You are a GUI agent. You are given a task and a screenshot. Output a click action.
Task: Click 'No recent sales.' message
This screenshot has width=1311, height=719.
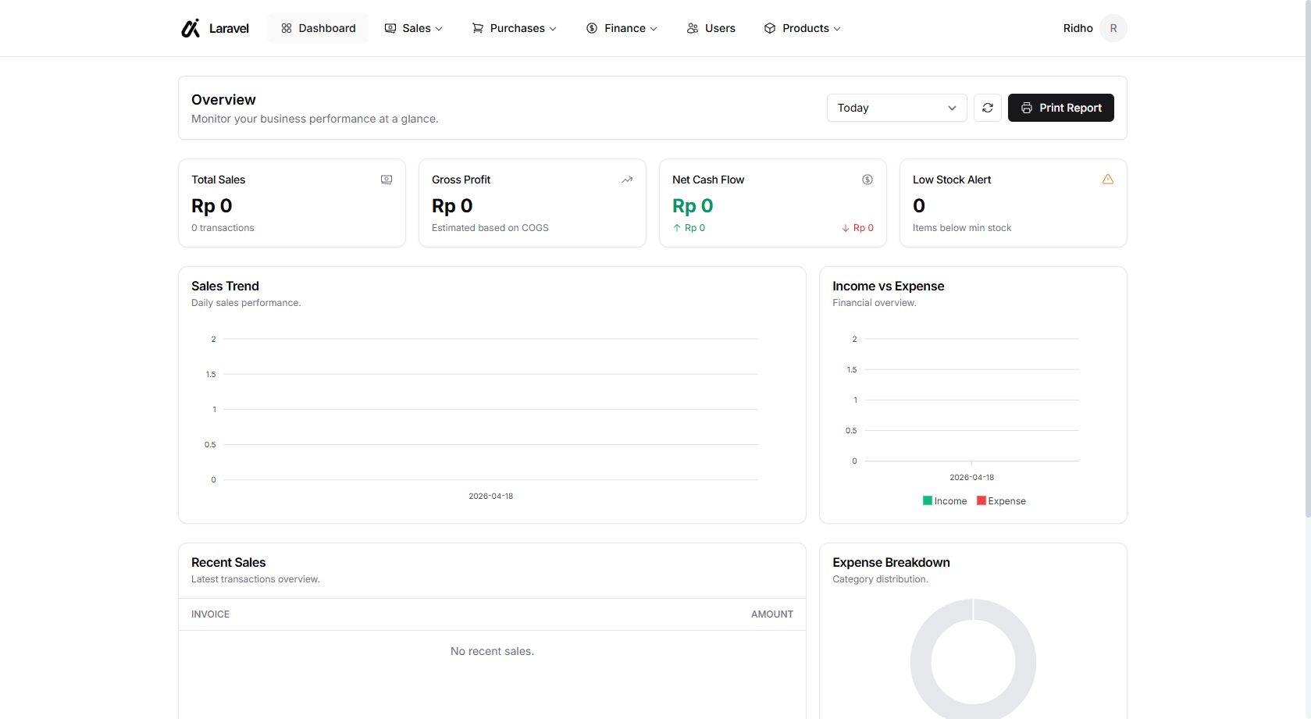492,651
